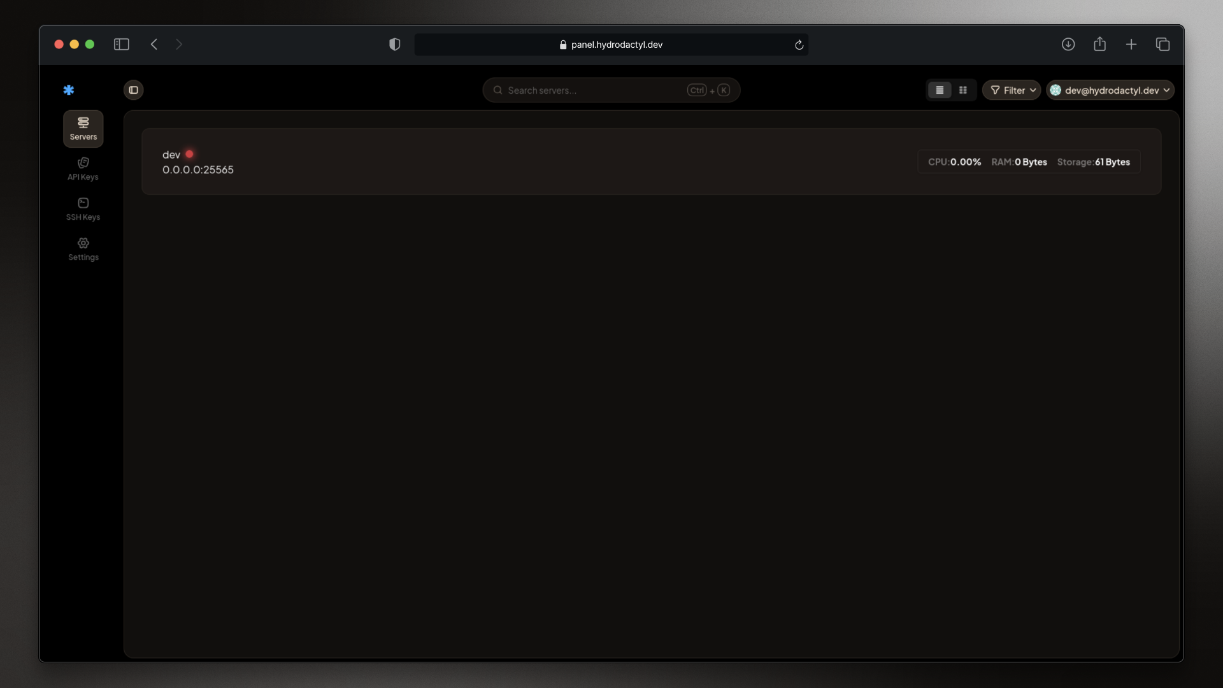Viewport: 1223px width, 688px height.
Task: Collapse the panel sidebar toggle button
Action: [x=134, y=90]
